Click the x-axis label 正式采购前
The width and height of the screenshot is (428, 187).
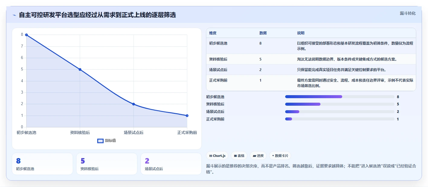coord(187,132)
